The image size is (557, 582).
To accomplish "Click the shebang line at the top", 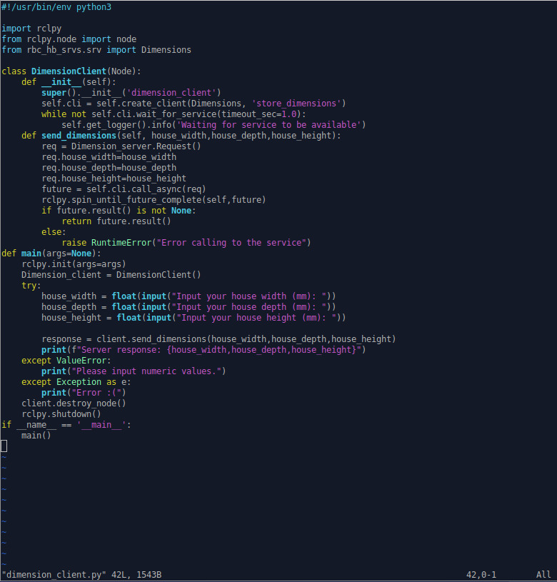I will (x=56, y=7).
